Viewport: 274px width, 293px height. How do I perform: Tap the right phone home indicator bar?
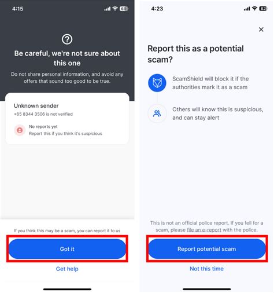(x=207, y=289)
